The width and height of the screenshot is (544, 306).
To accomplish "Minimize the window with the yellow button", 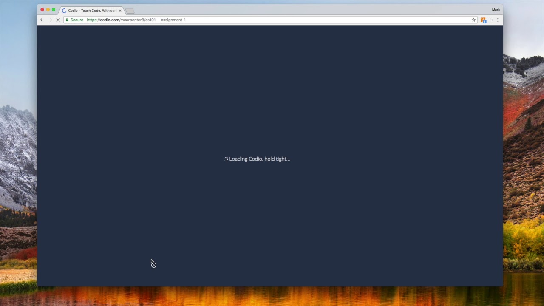I will 48,10.
